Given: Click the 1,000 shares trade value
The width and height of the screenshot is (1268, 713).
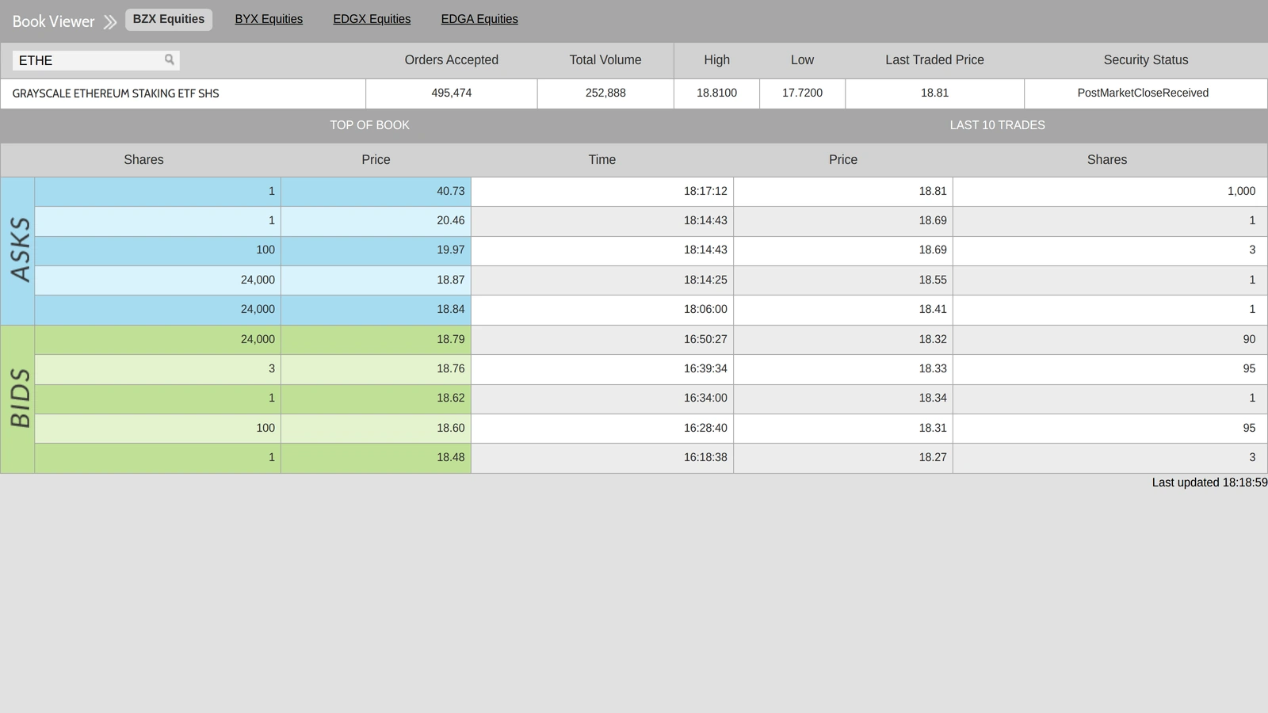Looking at the screenshot, I should [1241, 192].
